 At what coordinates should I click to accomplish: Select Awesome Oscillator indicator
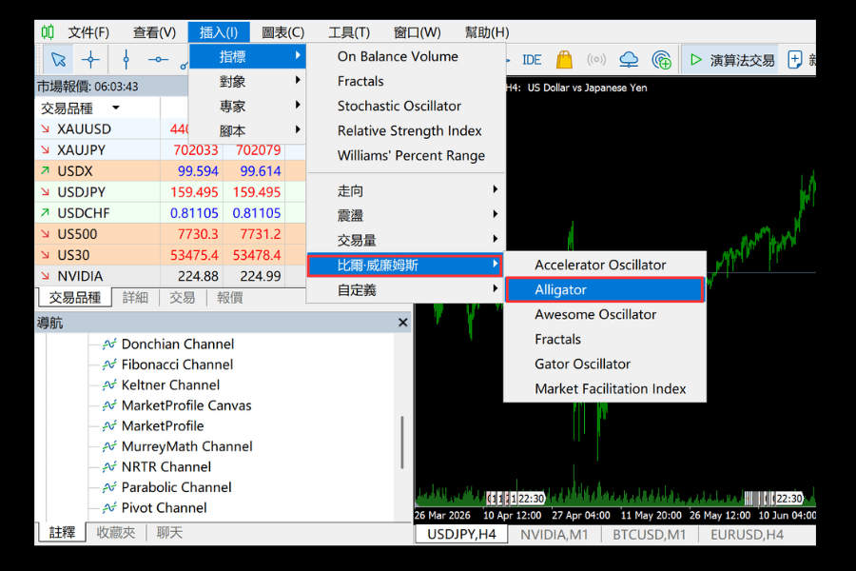point(605,315)
